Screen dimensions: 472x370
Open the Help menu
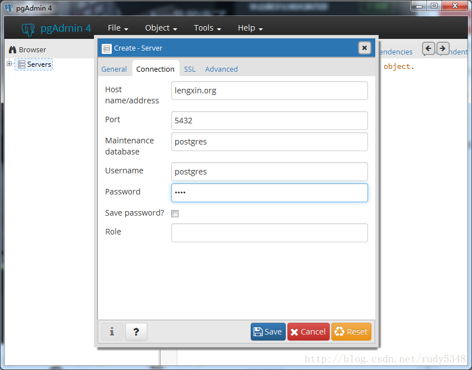250,28
